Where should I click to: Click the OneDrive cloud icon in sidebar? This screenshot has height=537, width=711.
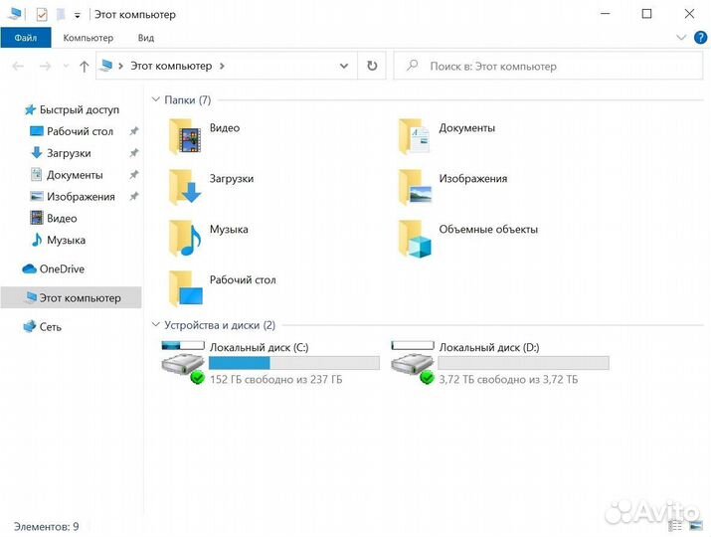tap(29, 268)
